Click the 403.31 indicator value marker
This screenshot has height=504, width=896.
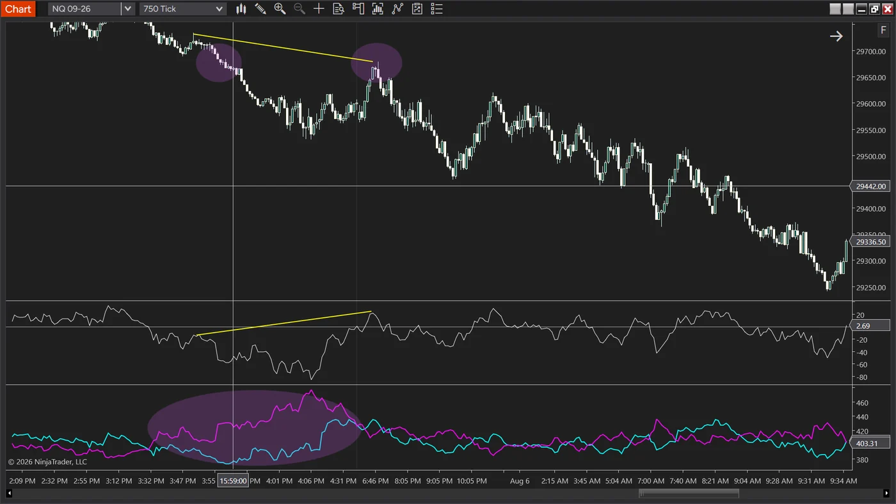point(871,443)
